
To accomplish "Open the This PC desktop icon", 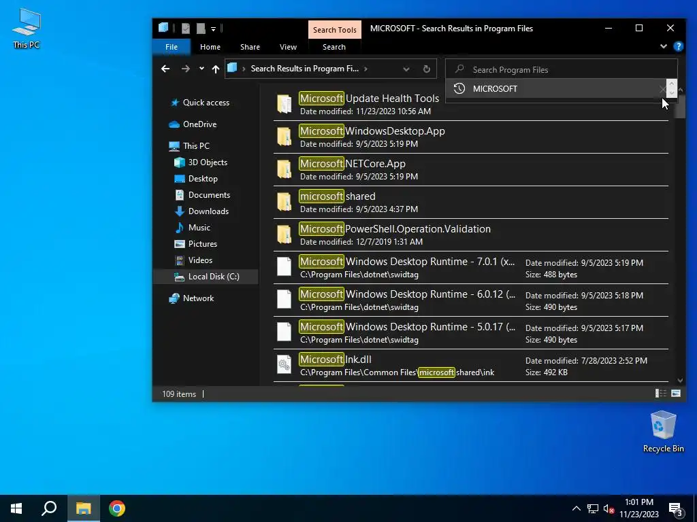I will [27, 29].
